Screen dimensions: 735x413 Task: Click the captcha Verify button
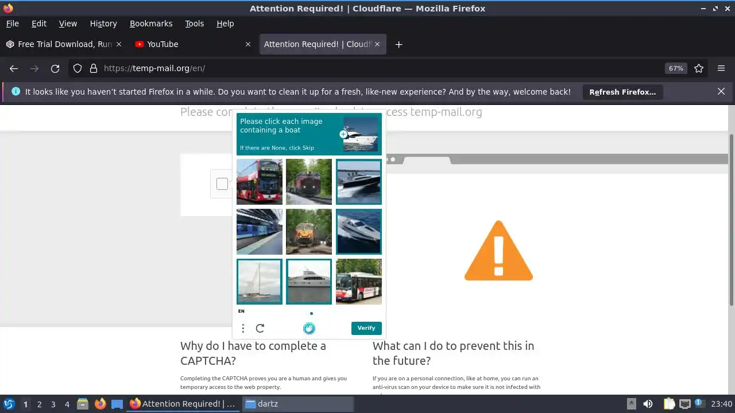coord(366,328)
